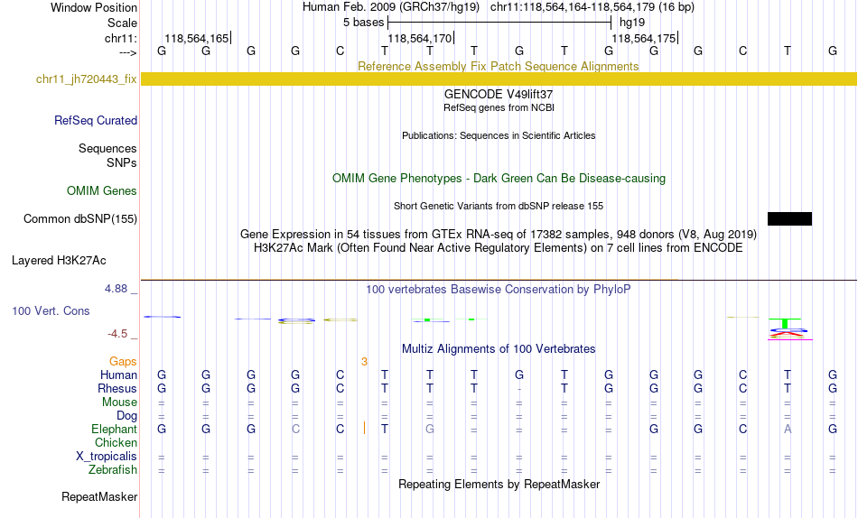
Task: Click the Sequences track label
Action: click(x=107, y=148)
